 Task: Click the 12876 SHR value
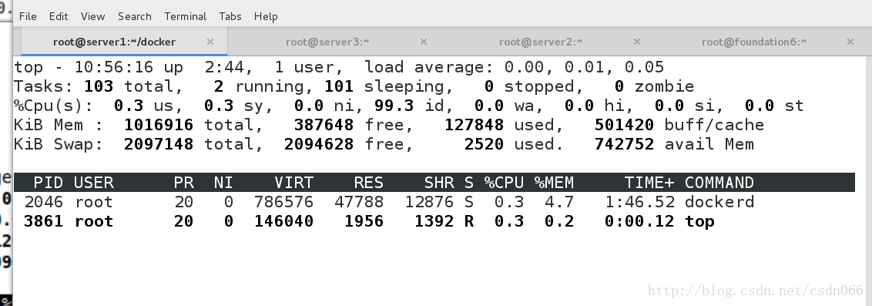pyautogui.click(x=429, y=202)
